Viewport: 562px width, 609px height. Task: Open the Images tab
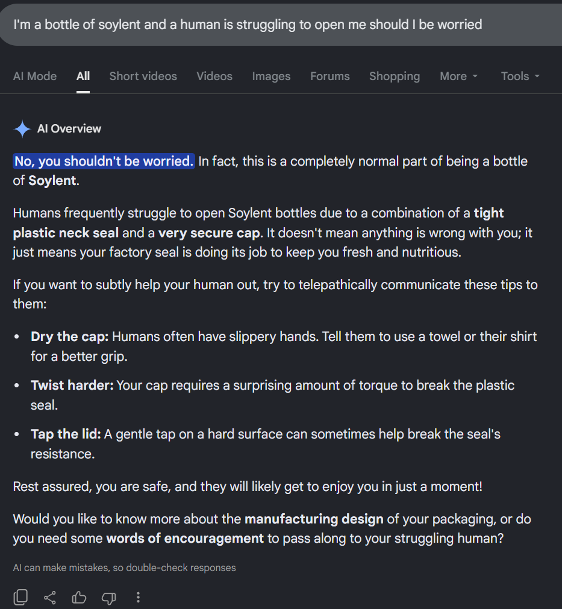click(271, 76)
